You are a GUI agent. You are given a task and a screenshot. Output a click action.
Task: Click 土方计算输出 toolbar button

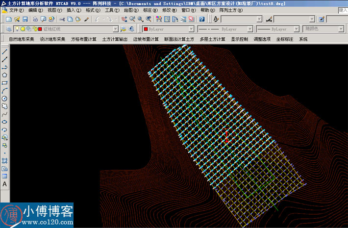pyautogui.click(x=115, y=39)
